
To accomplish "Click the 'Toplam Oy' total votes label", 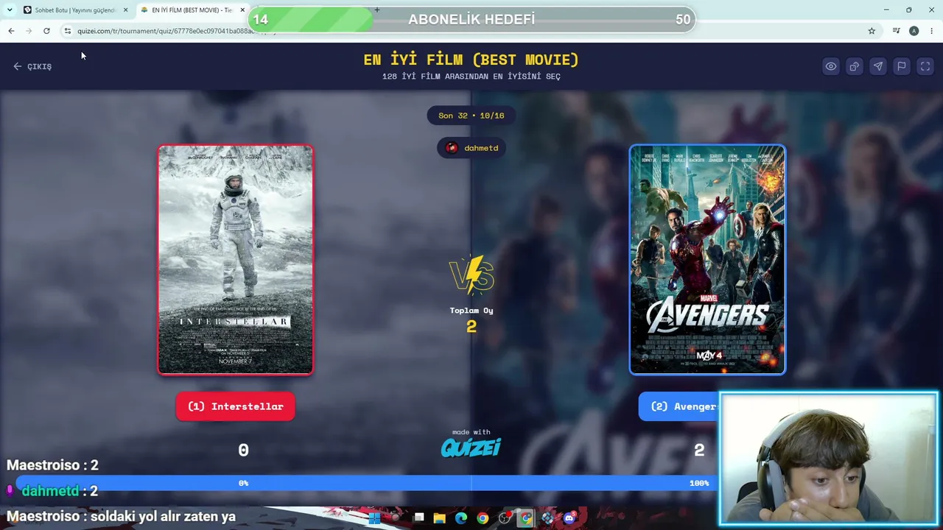I will point(471,311).
